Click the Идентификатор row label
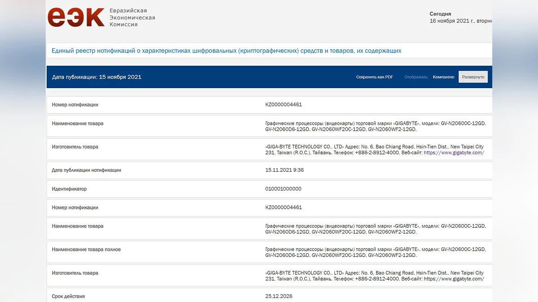 pyautogui.click(x=69, y=189)
